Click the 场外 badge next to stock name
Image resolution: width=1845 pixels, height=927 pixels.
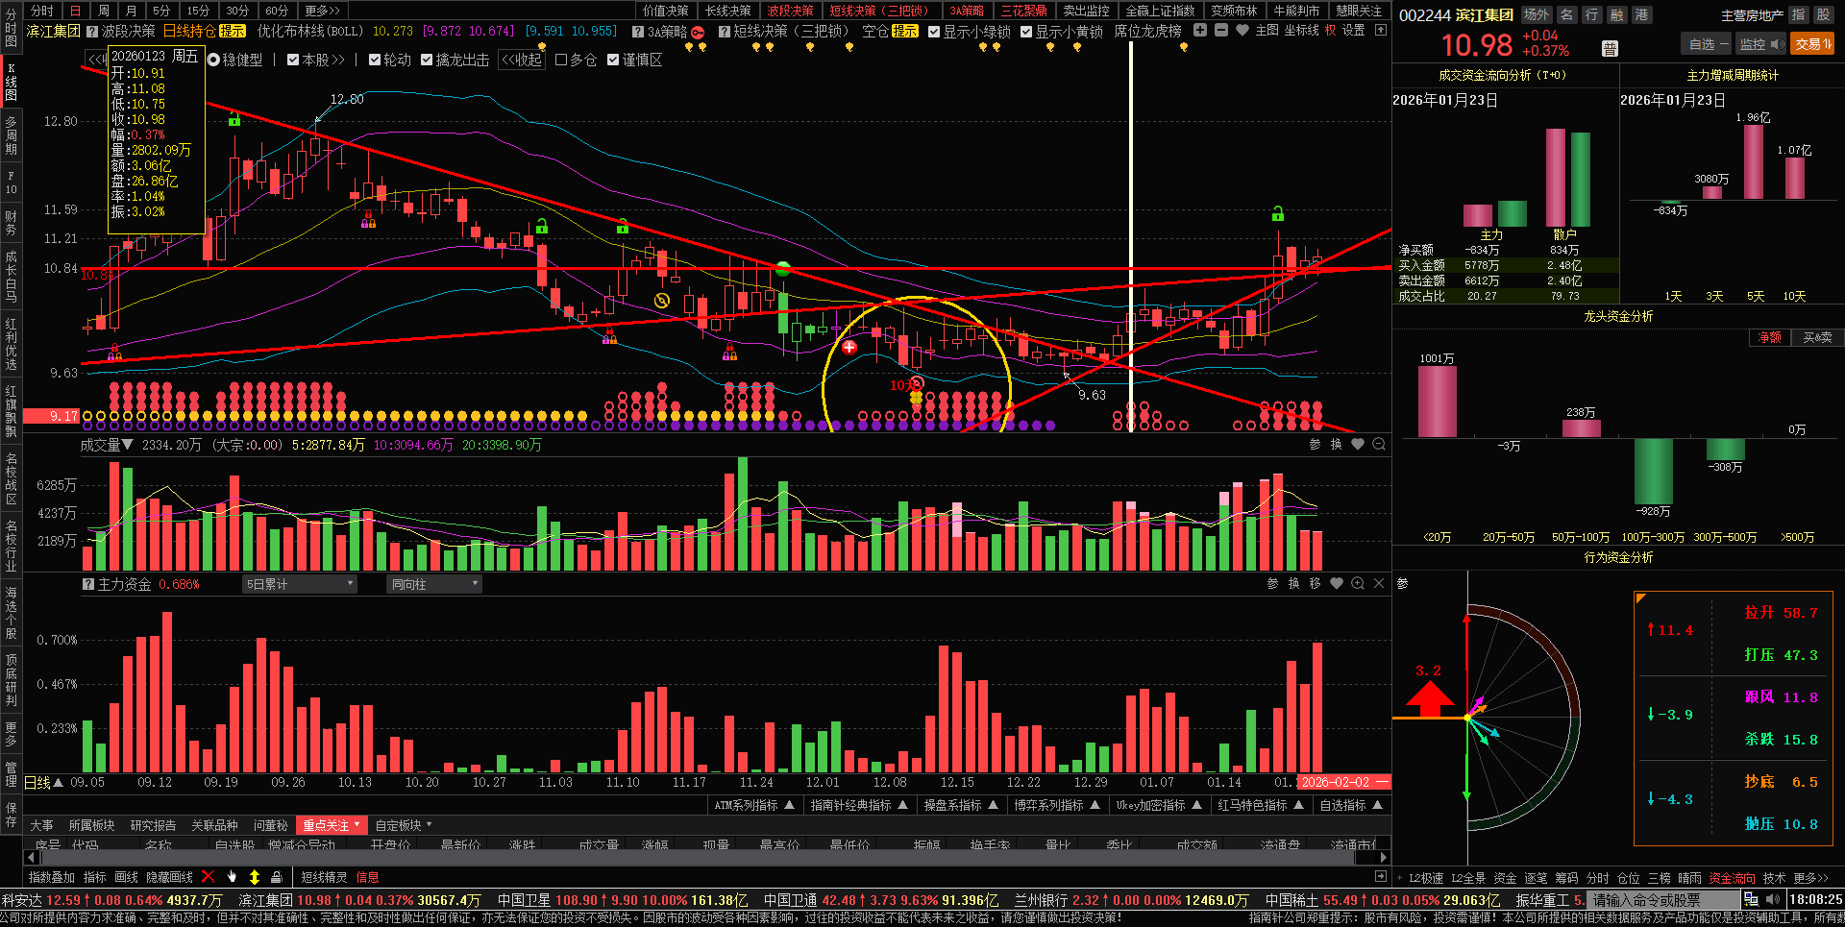coord(1537,14)
